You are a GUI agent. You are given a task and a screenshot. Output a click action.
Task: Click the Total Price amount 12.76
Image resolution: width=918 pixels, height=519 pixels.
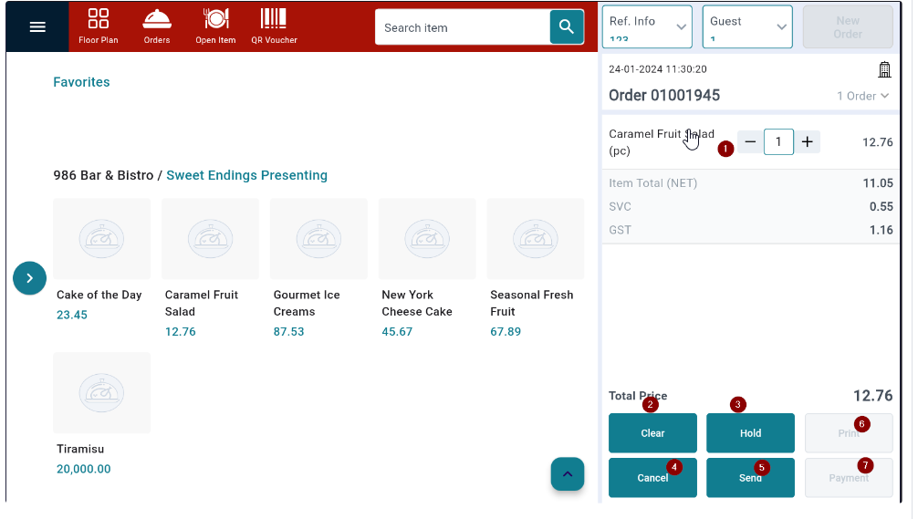pos(872,396)
